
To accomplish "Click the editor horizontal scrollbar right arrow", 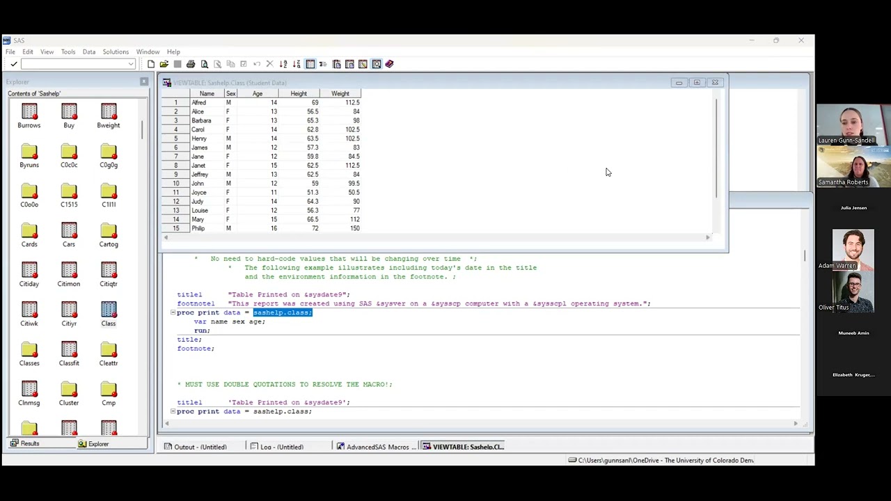I will point(796,423).
